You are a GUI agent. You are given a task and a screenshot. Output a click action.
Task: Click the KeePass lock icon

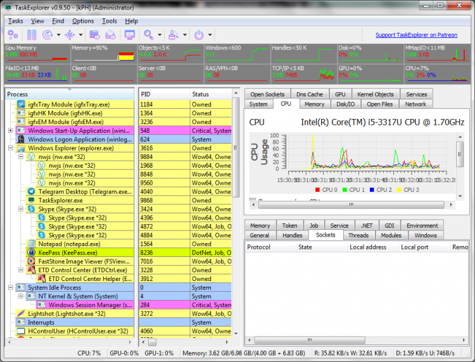coord(31,252)
